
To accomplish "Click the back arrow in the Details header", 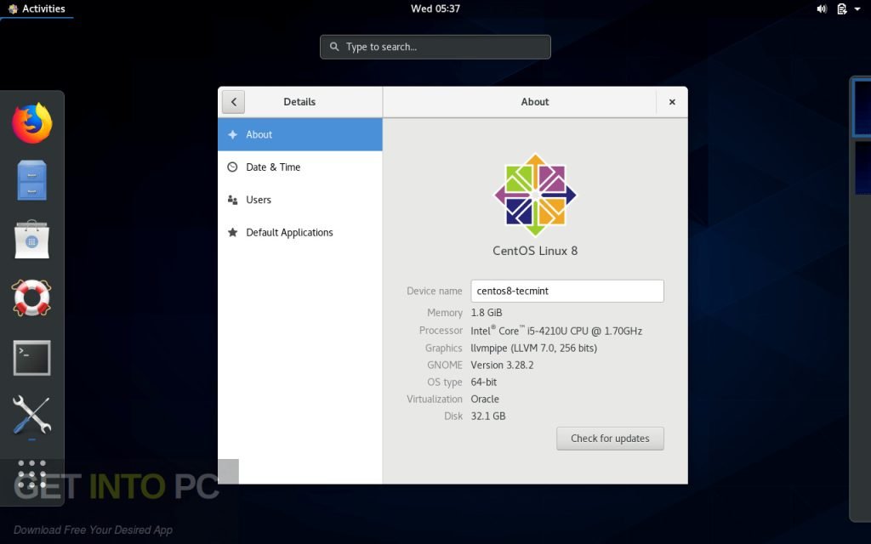I will [x=233, y=101].
